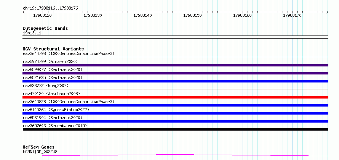Open variant nsv6521635 (Sedlazeck2020) label

click(x=53, y=78)
